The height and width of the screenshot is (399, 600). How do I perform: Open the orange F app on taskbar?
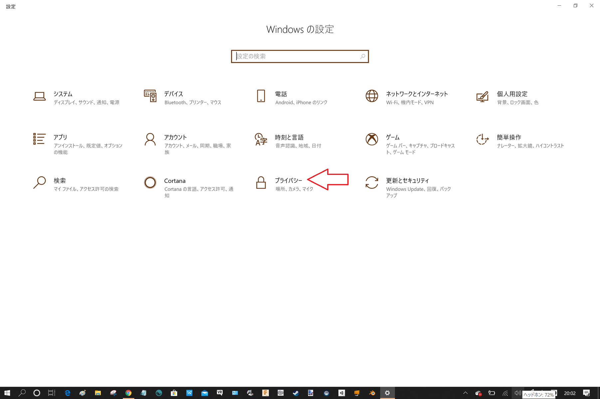pyautogui.click(x=265, y=393)
